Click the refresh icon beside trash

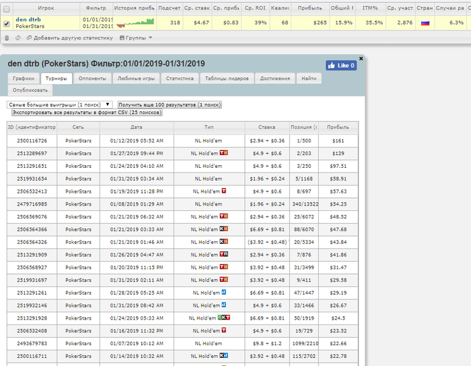(18, 38)
